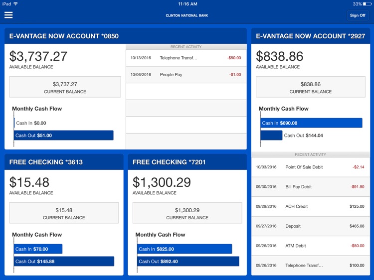Select the $1,300.29 available balance
374x280 pixels.
coord(162,182)
